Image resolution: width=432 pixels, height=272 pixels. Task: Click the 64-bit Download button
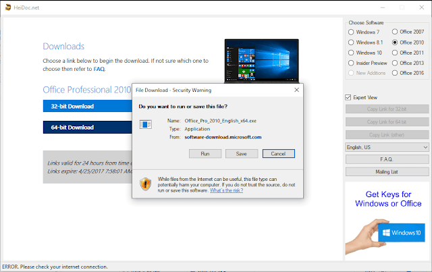[87, 128]
